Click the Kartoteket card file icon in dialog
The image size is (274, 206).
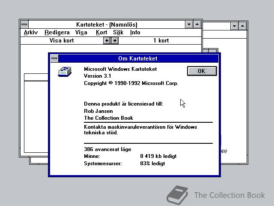65,72
